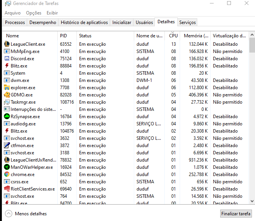This screenshot has width=255, height=221.
Task: Click the csrss.exe icon
Action: click(6, 182)
